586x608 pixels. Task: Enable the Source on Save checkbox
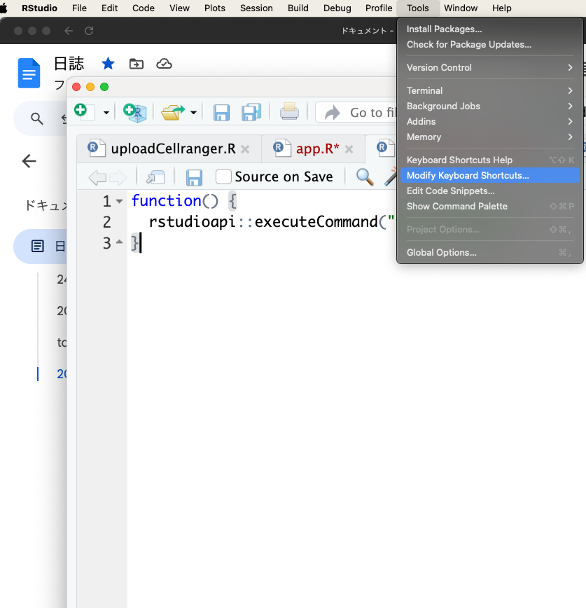tap(223, 177)
